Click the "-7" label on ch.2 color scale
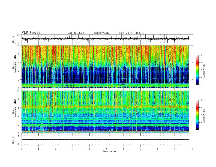 tap(201, 130)
